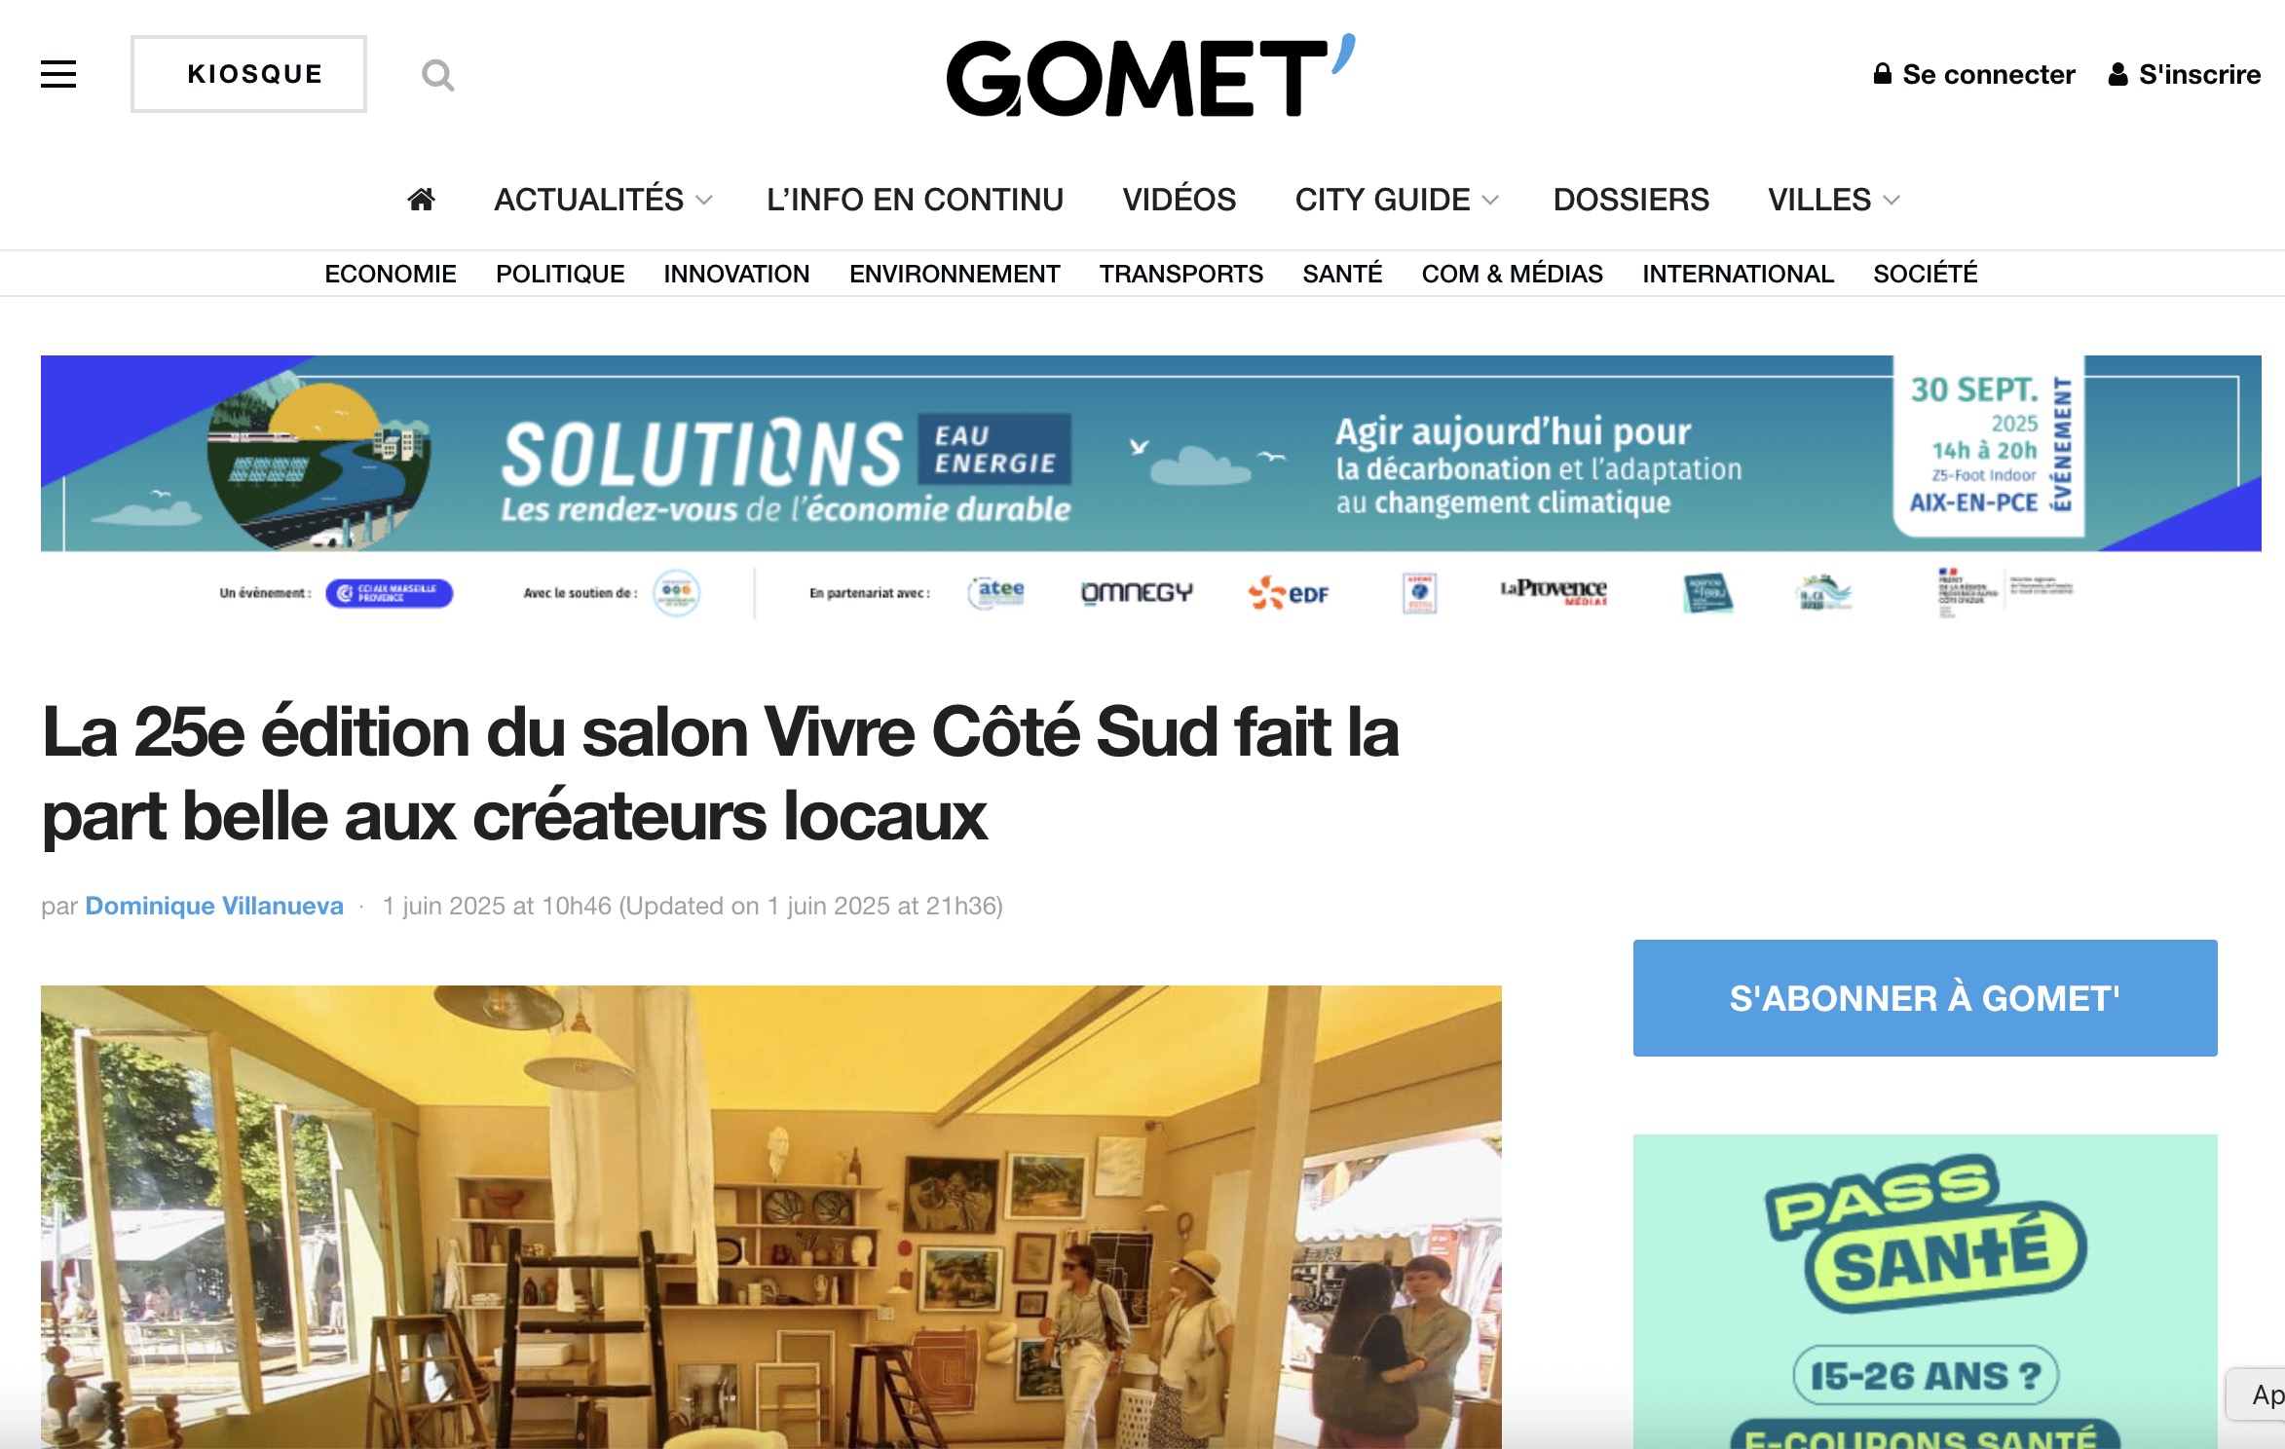This screenshot has width=2285, height=1449.
Task: Open author Dominique Villanueva link
Action: 214,906
